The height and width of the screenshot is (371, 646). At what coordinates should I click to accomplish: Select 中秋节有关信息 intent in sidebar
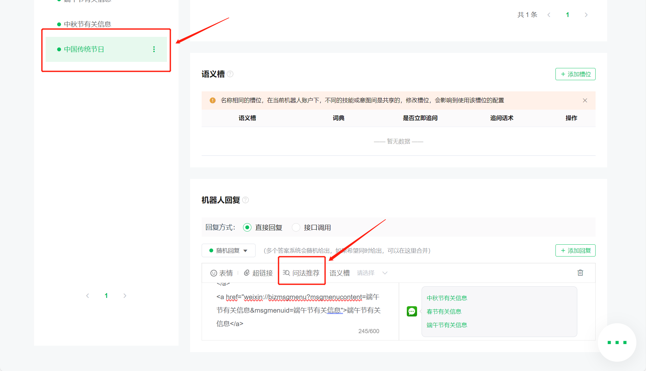click(x=87, y=24)
